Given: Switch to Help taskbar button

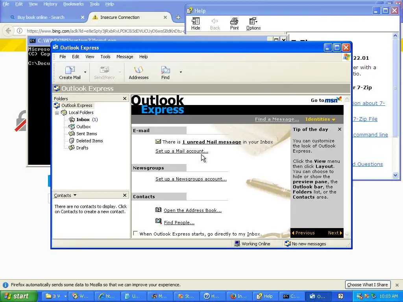Looking at the screenshot, I should [x=266, y=296].
